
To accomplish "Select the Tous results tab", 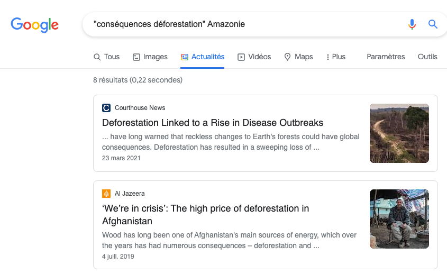I will click(106, 57).
